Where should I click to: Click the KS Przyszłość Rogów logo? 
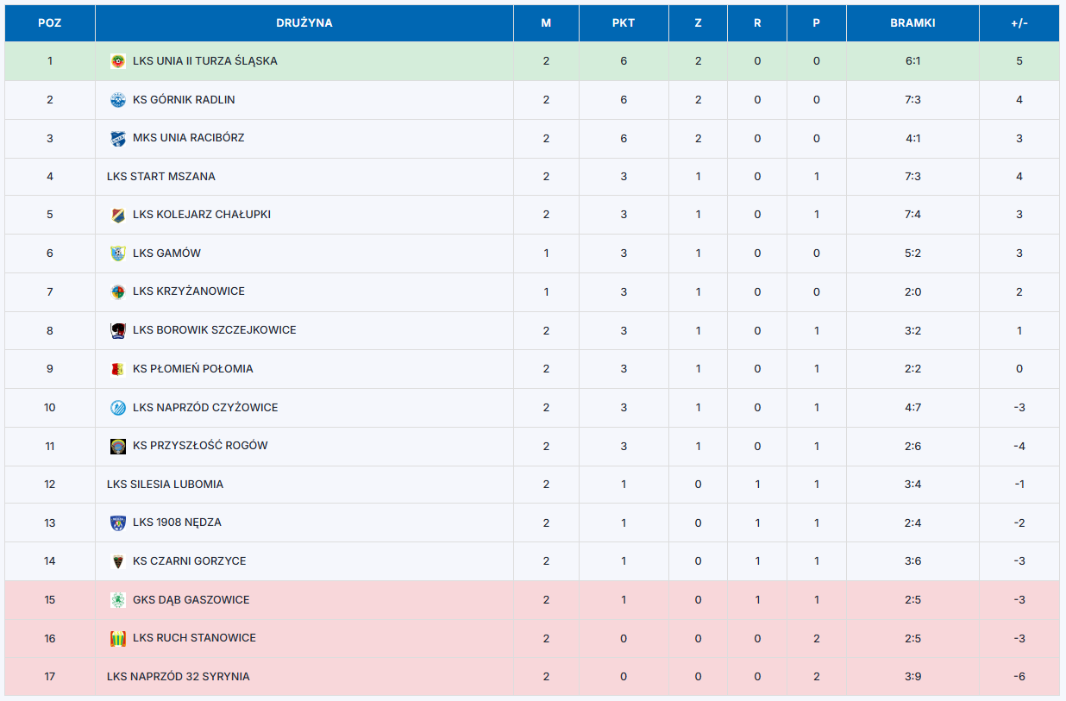point(118,446)
